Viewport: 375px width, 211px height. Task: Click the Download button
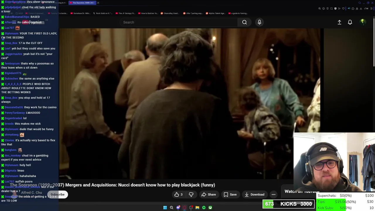coord(254,194)
